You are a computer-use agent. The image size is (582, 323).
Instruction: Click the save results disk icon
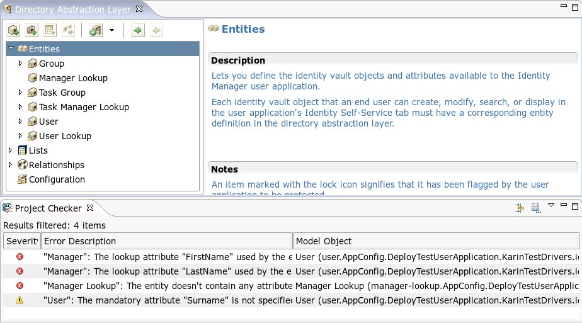tap(535, 207)
